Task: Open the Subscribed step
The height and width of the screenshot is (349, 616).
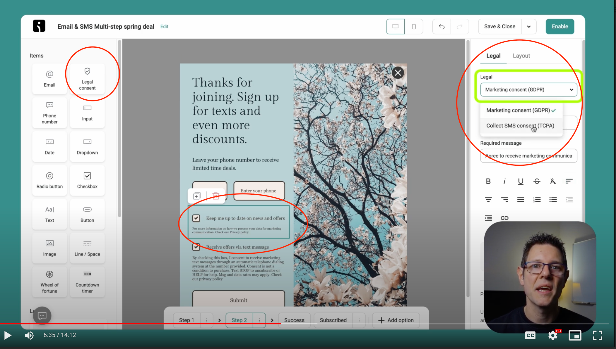Action: pyautogui.click(x=333, y=320)
